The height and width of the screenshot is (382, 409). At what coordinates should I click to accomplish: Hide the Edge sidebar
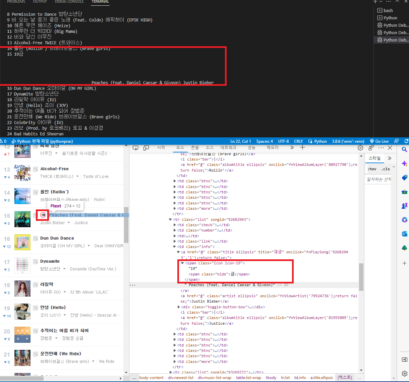click(404, 360)
